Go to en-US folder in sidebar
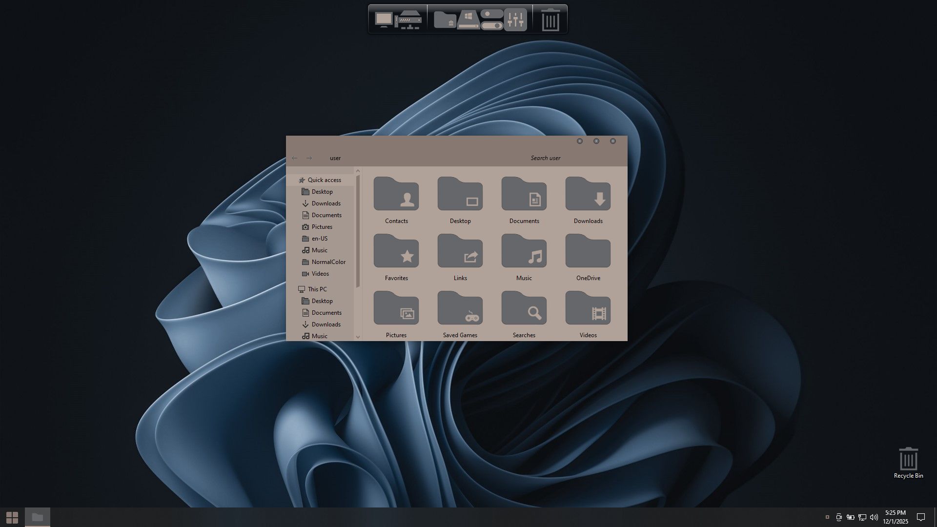The height and width of the screenshot is (527, 937). coord(319,239)
